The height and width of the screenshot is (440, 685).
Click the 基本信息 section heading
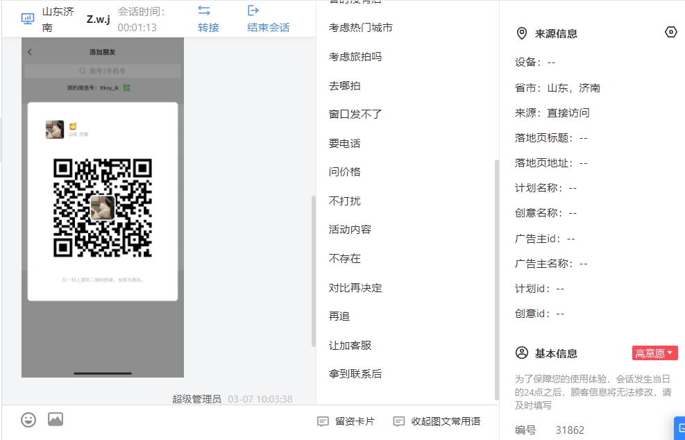(x=556, y=353)
